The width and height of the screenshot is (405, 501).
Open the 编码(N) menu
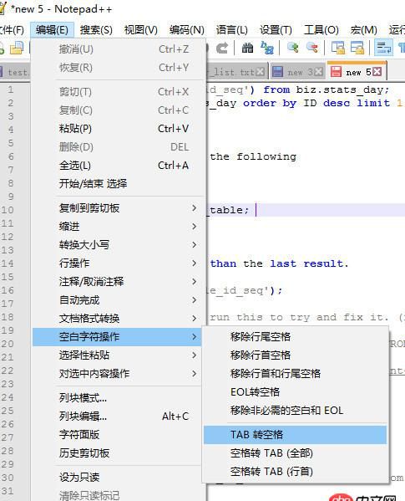click(x=187, y=30)
